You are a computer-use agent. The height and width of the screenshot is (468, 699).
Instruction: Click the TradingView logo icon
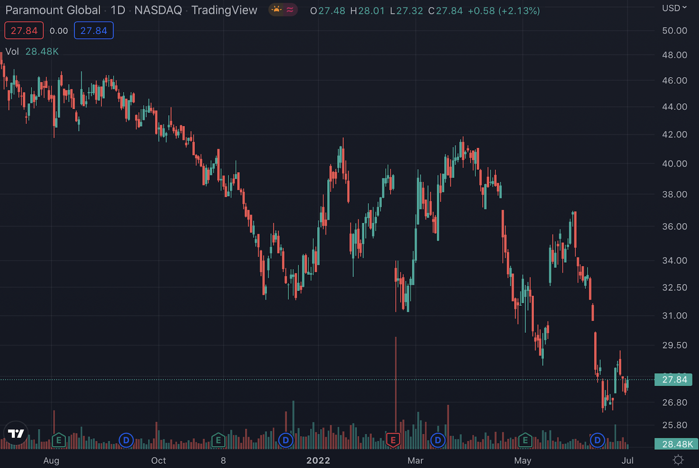tap(16, 434)
